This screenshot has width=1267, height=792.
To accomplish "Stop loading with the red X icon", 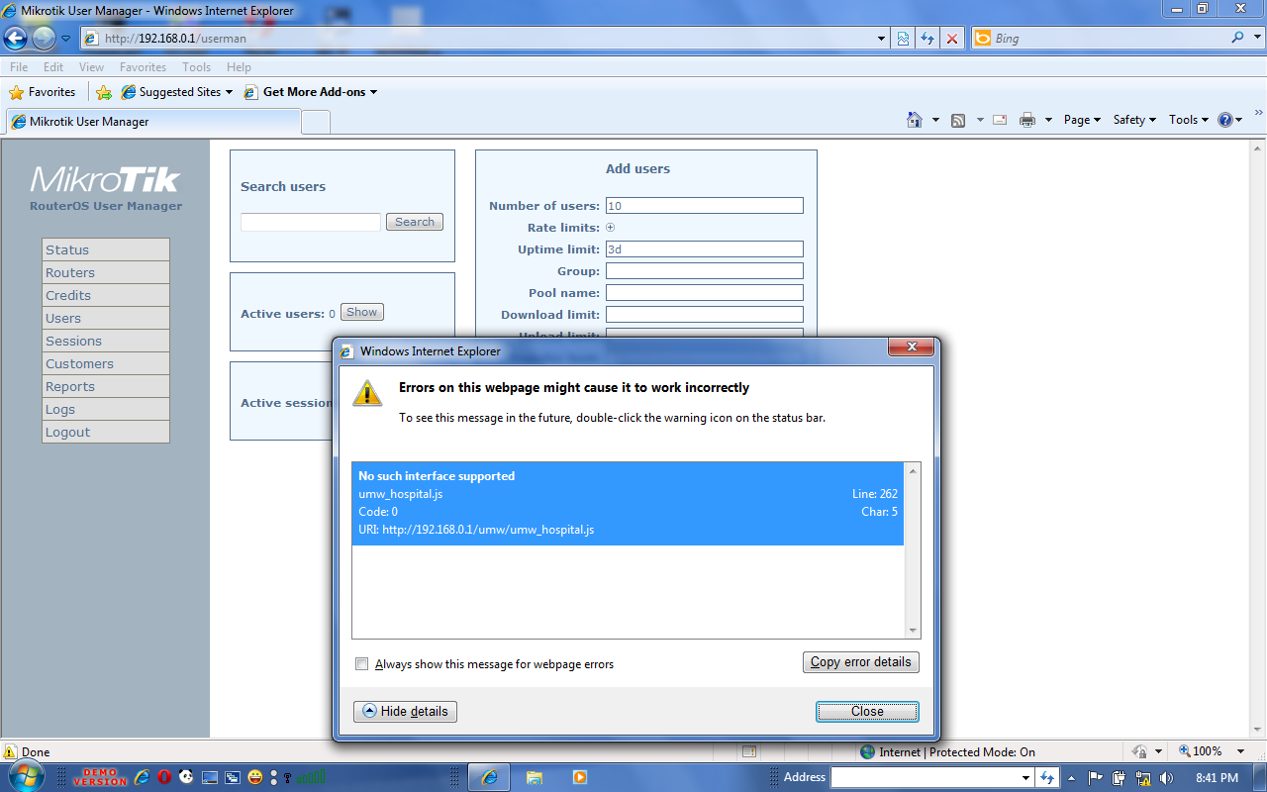I will pos(952,39).
